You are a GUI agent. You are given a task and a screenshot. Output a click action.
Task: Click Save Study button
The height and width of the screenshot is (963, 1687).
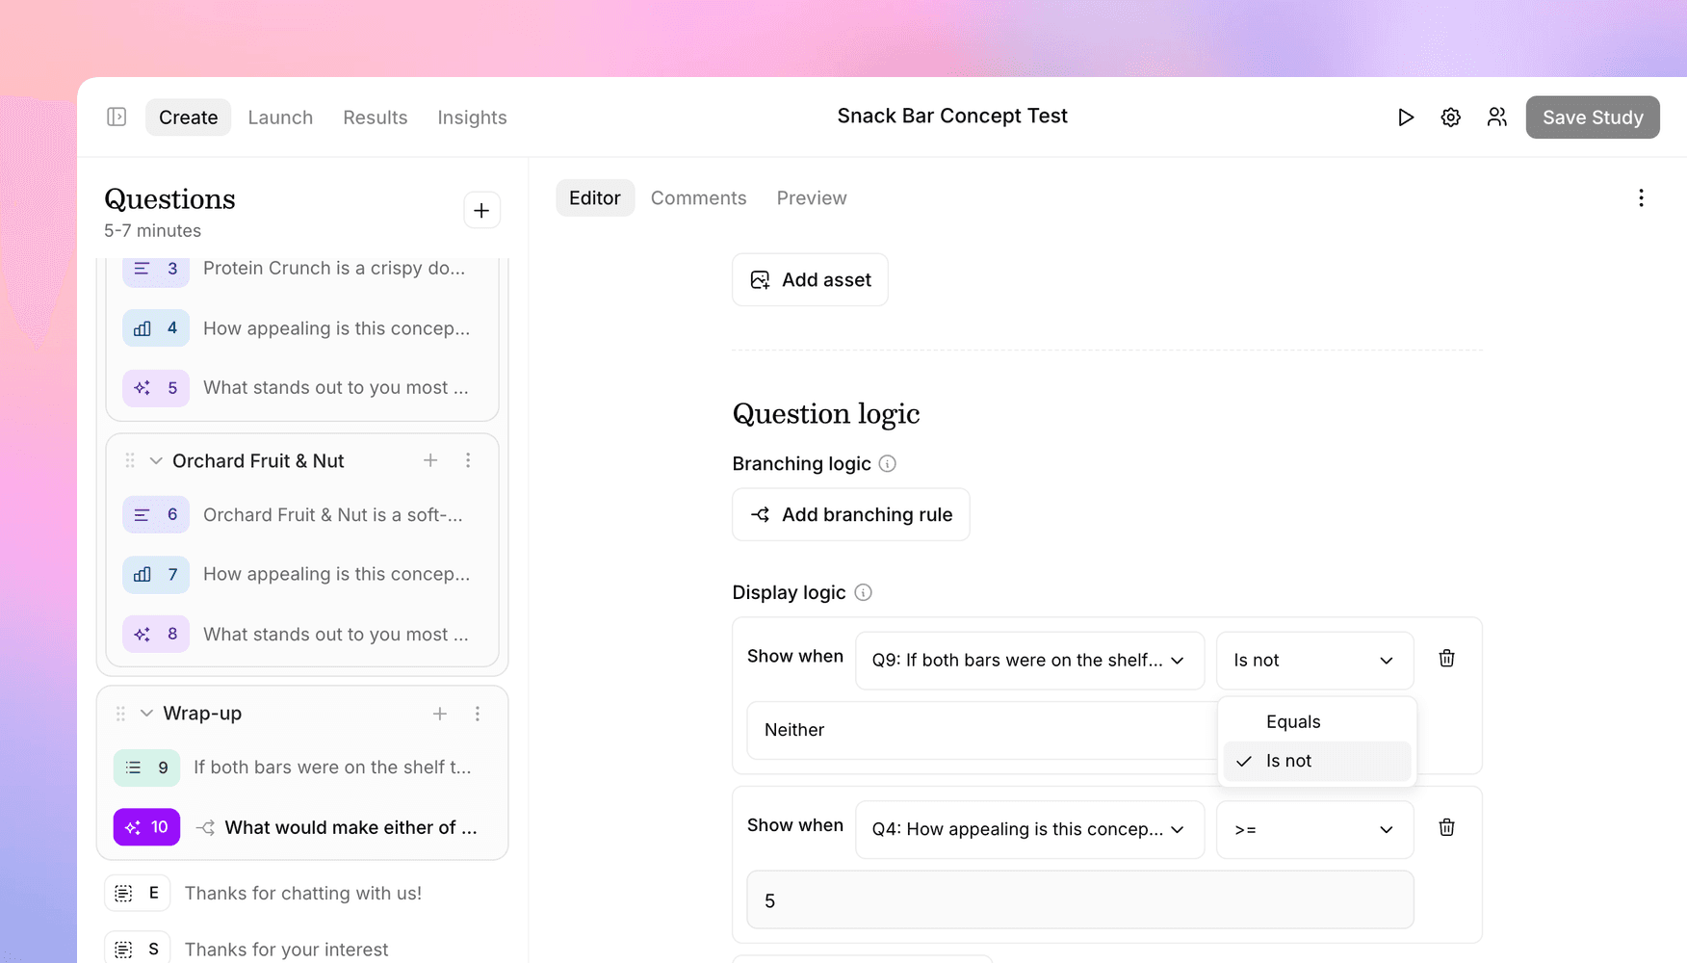[1593, 117]
